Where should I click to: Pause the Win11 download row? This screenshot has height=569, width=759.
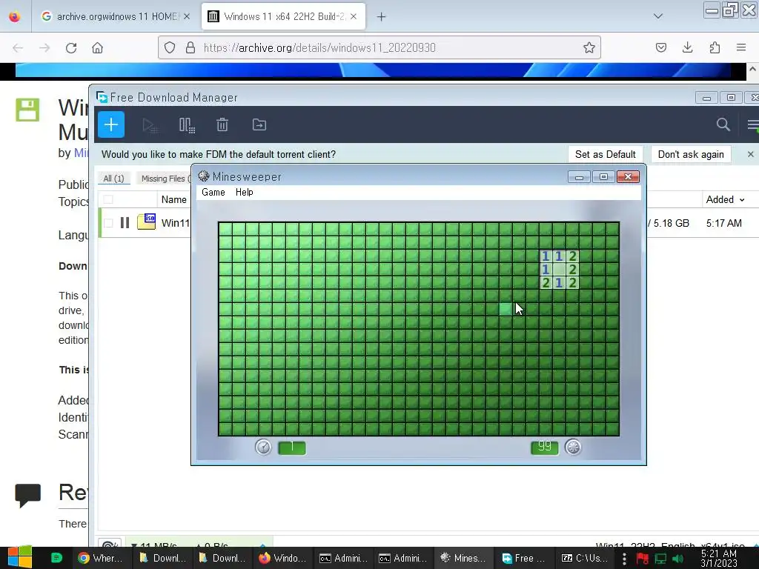[x=125, y=222]
